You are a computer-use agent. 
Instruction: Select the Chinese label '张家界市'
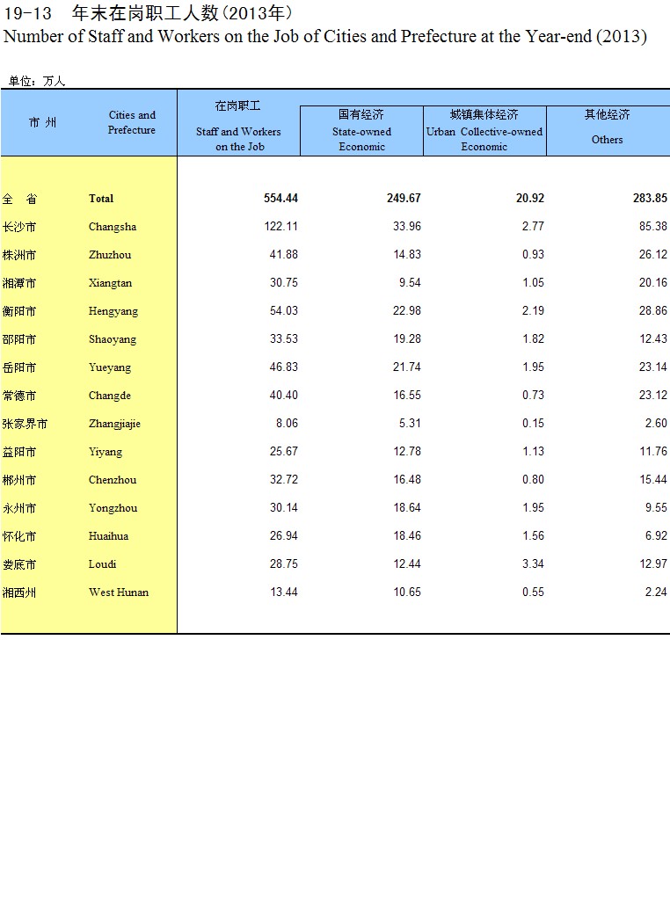point(25,424)
